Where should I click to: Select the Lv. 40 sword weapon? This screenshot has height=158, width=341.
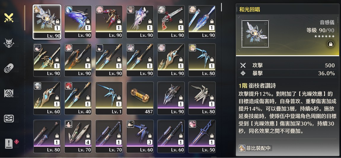(x=78, y=98)
